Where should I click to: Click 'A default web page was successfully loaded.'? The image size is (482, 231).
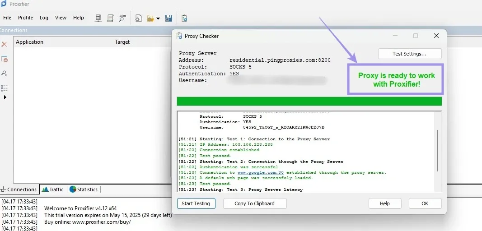[x=246, y=178]
